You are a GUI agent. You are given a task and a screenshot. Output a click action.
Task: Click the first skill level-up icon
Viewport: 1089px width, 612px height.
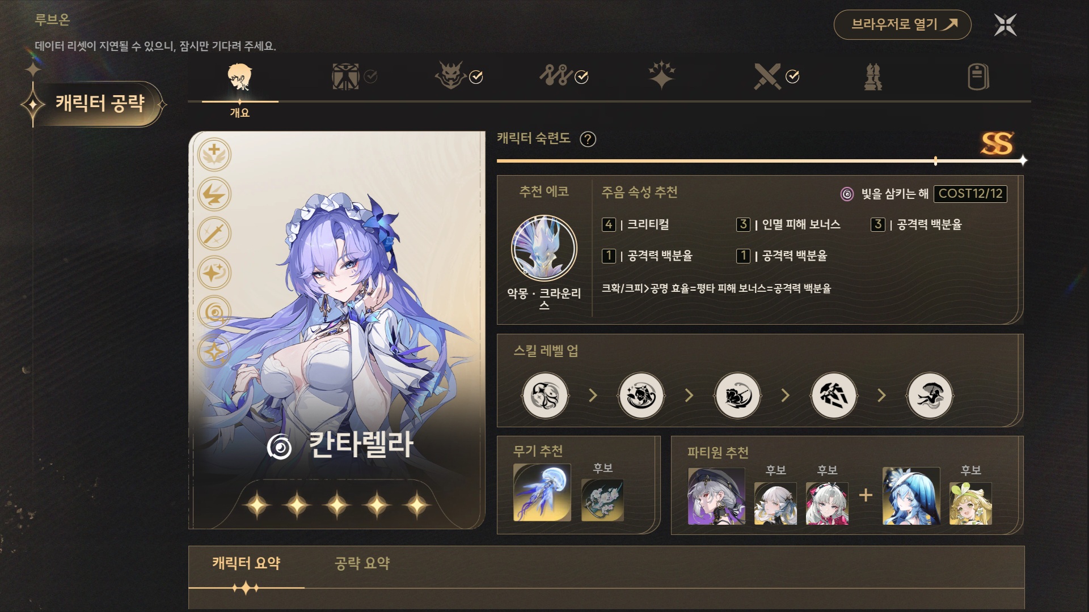point(545,396)
